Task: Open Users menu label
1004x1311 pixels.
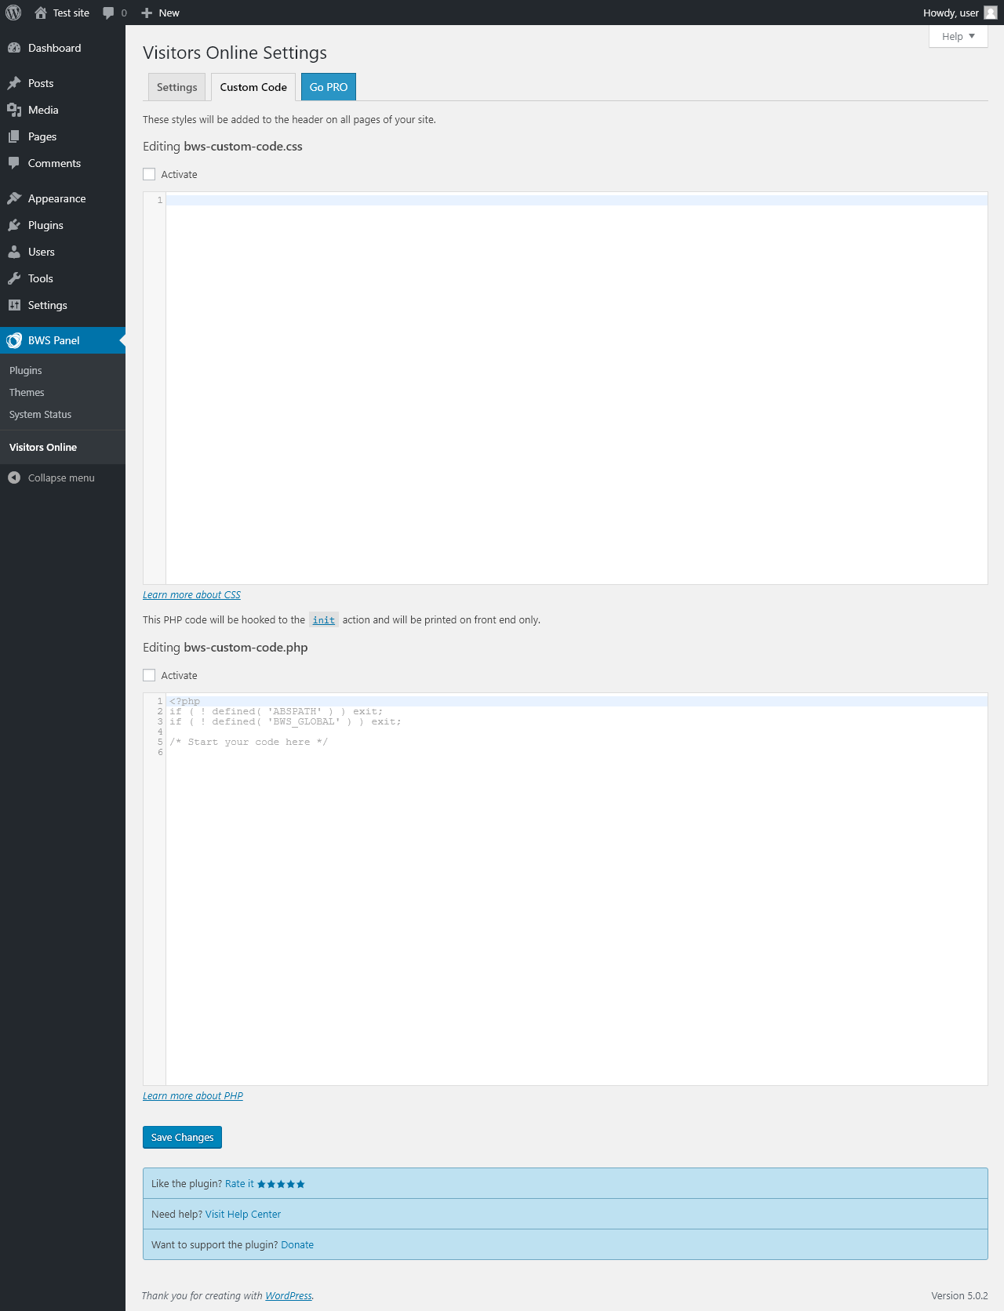Action: pos(42,252)
